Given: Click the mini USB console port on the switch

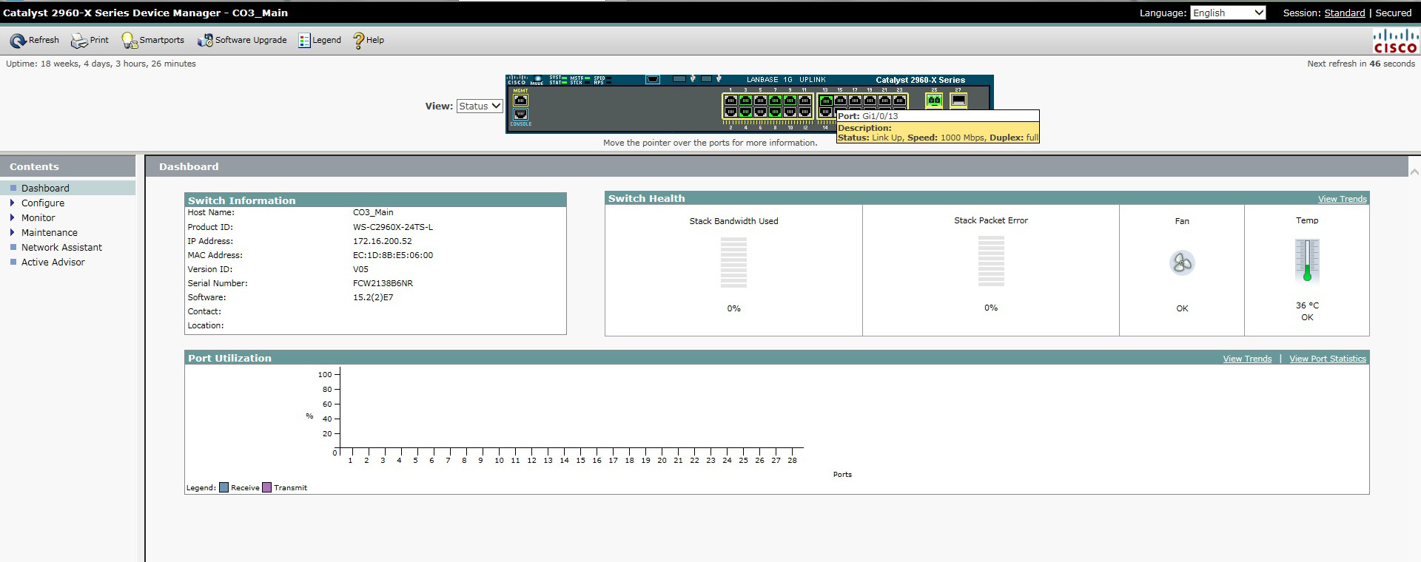Looking at the screenshot, I should tap(653, 79).
